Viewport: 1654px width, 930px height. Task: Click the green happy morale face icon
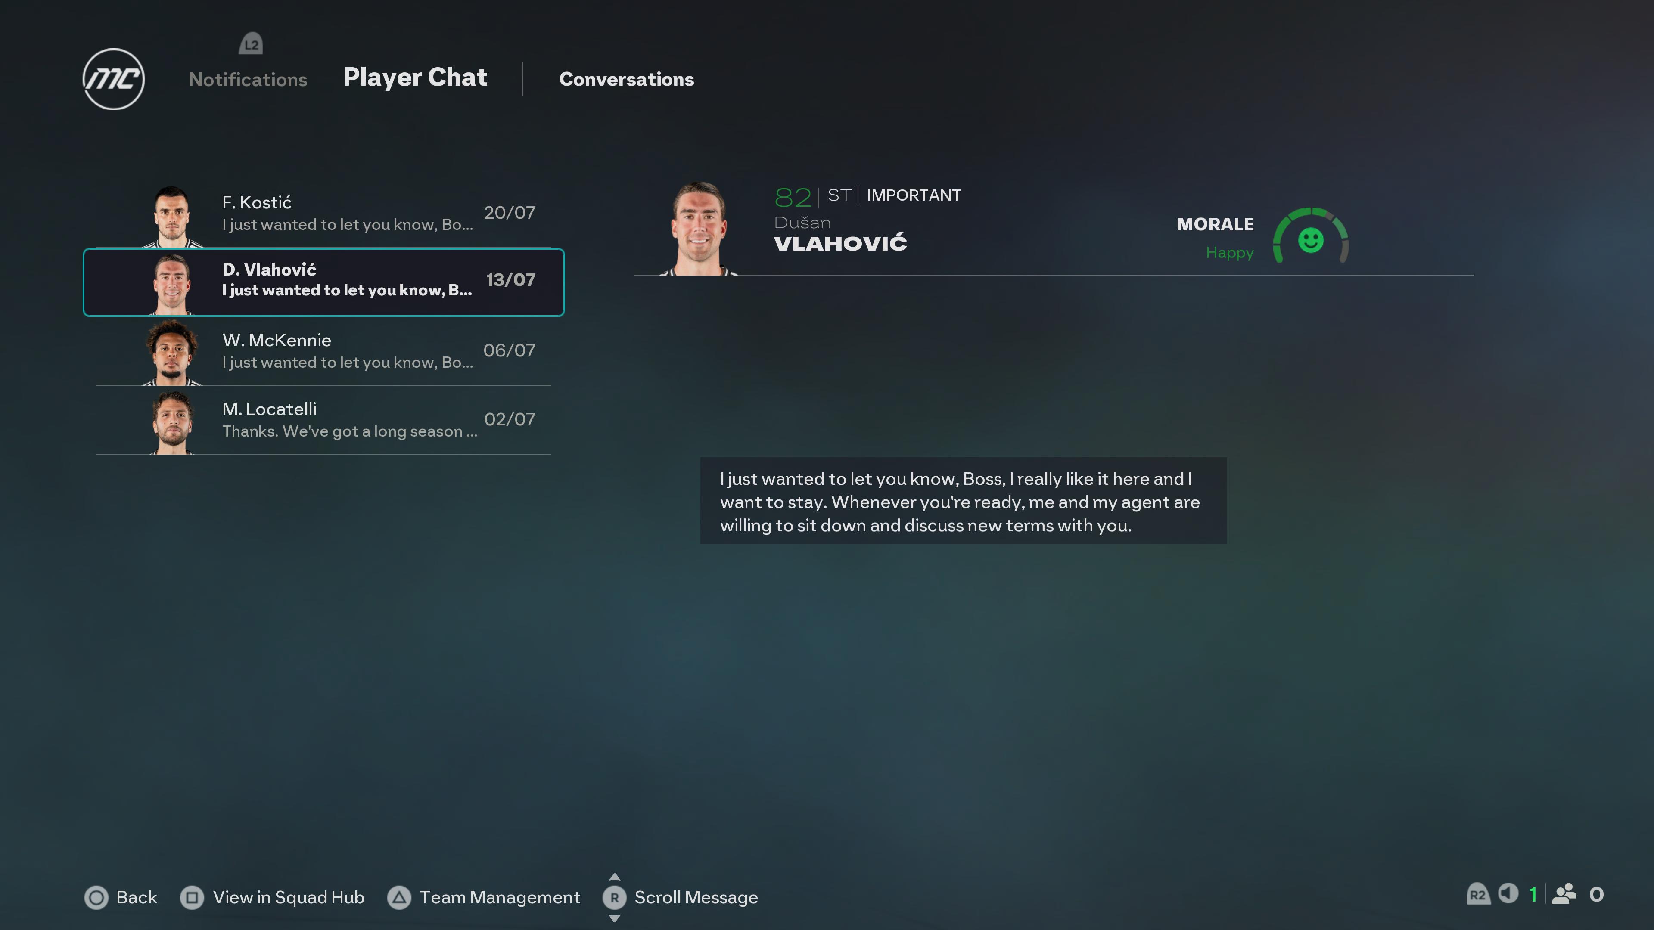(1310, 241)
